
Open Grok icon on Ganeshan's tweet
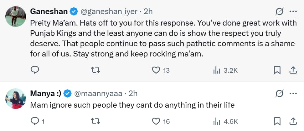[x=279, y=12]
